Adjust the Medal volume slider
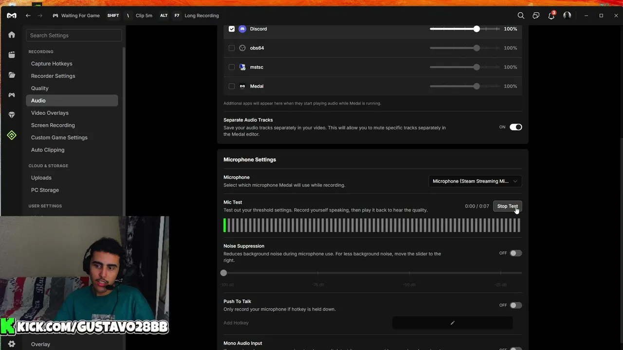The height and width of the screenshot is (350, 623). point(465,86)
